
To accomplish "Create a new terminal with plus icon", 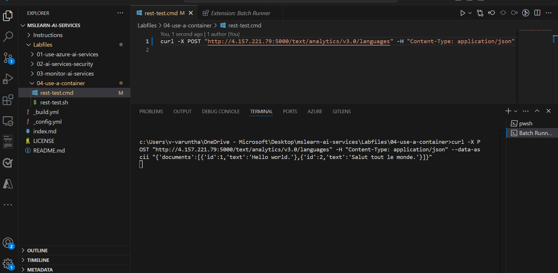I will point(508,111).
